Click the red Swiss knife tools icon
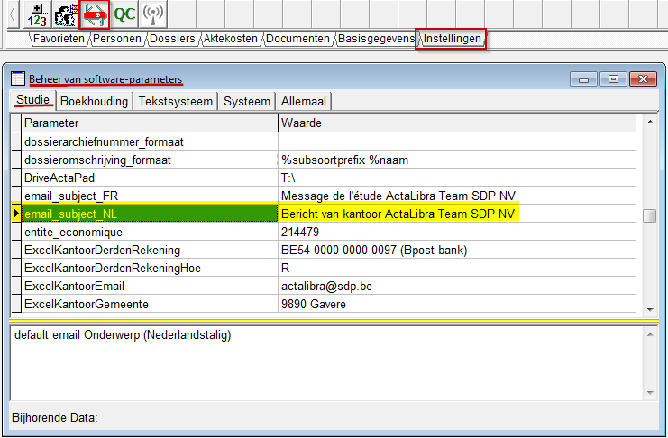 point(95,14)
